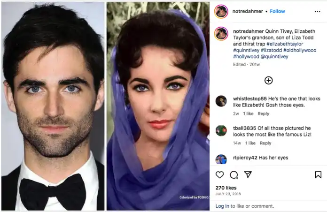The image size is (327, 212).
Task: Click the Log in link
Action: 222,206
